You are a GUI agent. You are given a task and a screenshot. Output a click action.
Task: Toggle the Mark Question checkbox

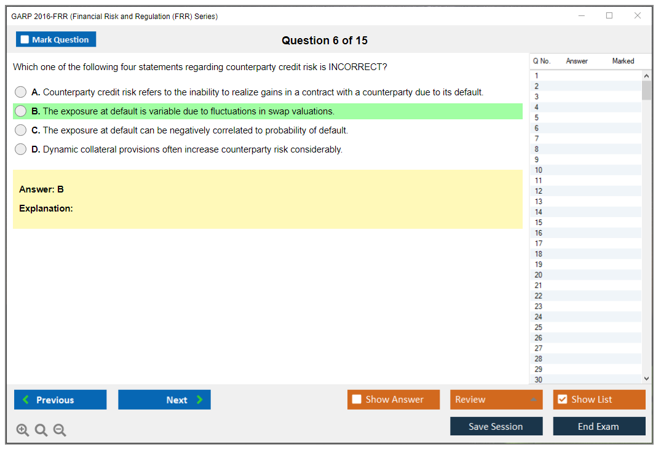tap(25, 40)
